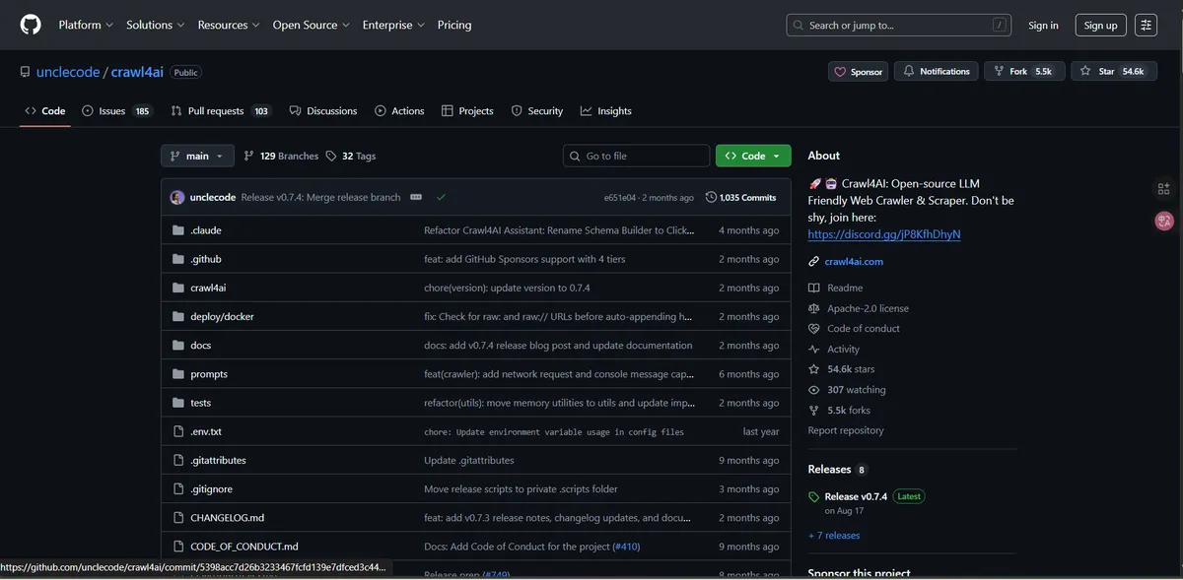Viewport: 1183px width, 580px height.
Task: Open the Discord invite link
Action: [x=883, y=234]
